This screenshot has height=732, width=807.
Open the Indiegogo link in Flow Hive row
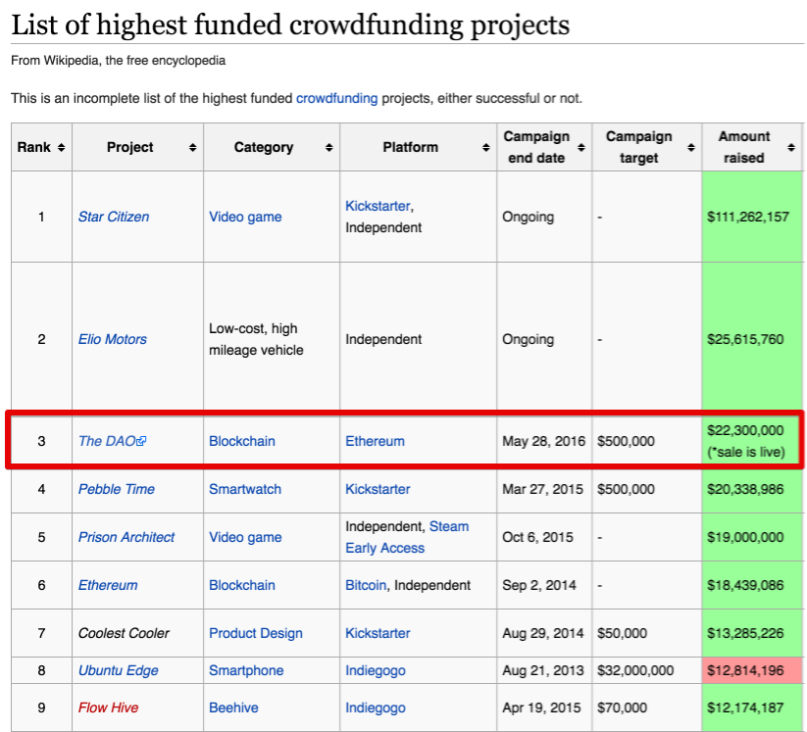[x=376, y=708]
